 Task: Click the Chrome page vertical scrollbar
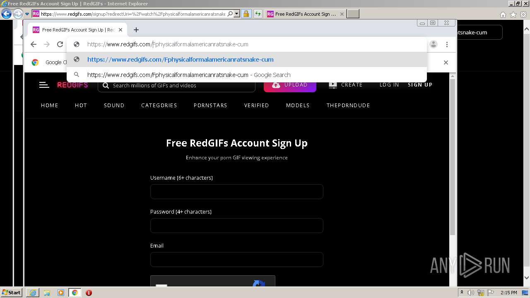click(x=453, y=157)
